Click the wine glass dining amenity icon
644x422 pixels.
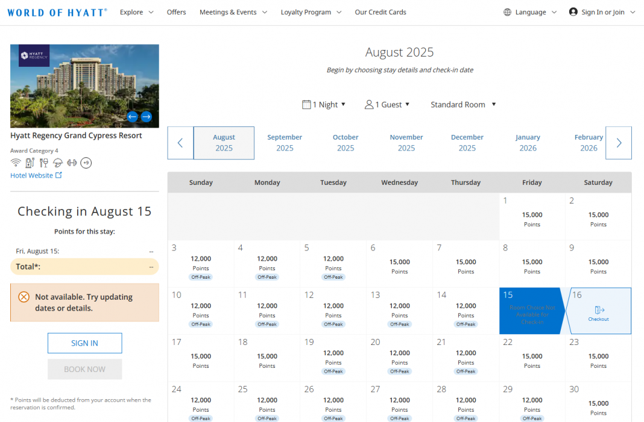click(43, 163)
